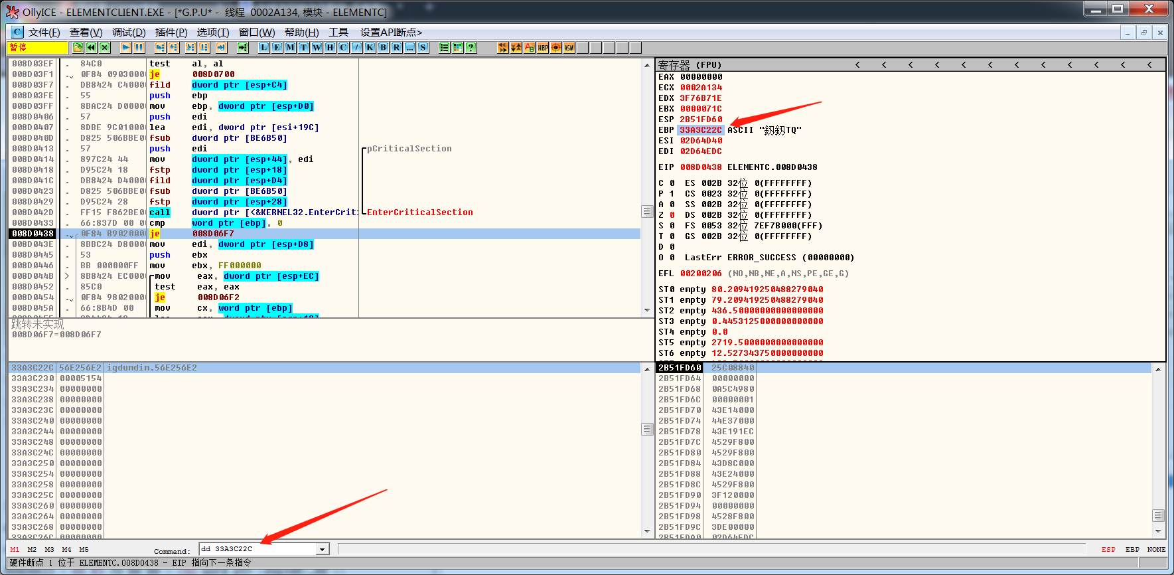Open the 插件(P) menu

tap(171, 32)
